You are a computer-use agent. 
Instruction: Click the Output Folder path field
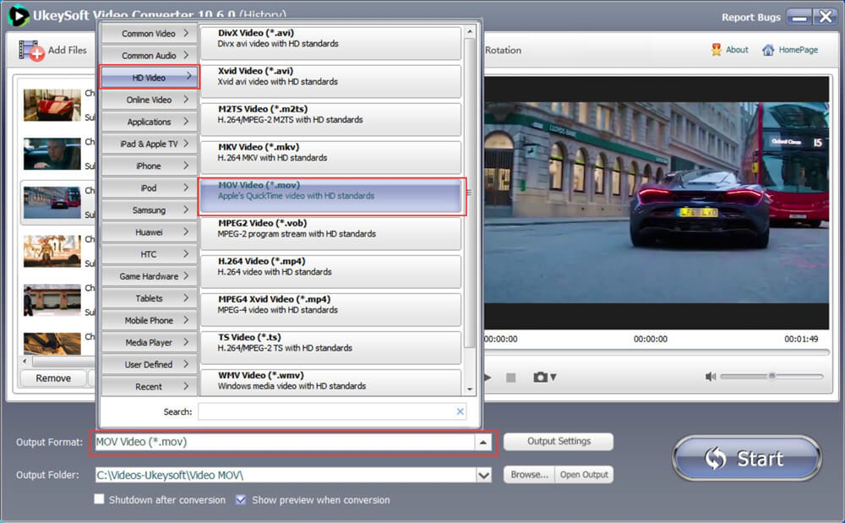tap(286, 475)
